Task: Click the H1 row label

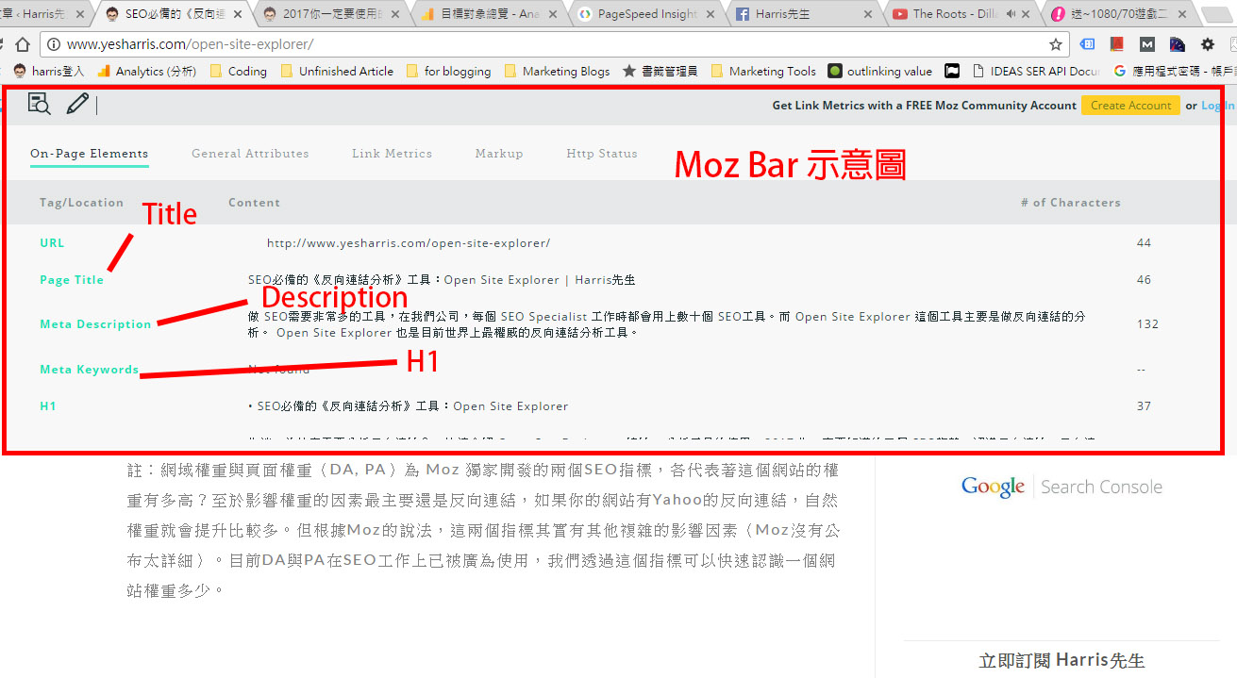Action: point(48,406)
